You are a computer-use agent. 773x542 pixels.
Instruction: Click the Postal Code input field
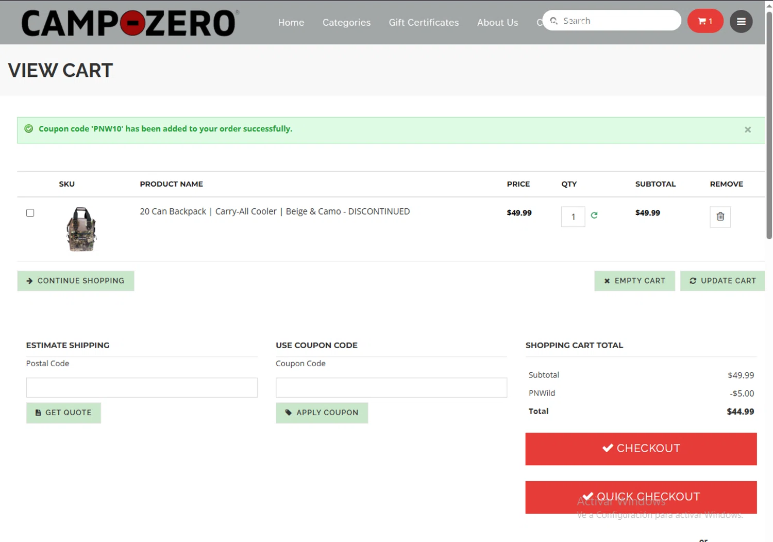(142, 388)
